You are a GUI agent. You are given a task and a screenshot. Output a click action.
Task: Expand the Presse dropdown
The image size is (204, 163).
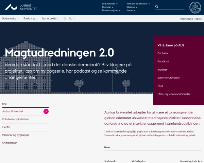tap(131, 11)
